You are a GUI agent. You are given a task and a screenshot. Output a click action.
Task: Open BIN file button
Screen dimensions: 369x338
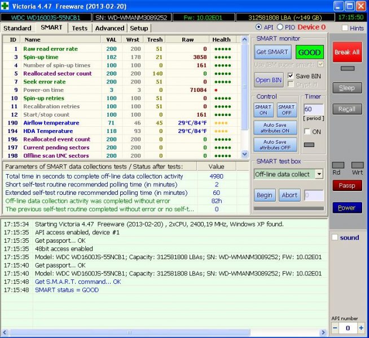click(x=268, y=80)
